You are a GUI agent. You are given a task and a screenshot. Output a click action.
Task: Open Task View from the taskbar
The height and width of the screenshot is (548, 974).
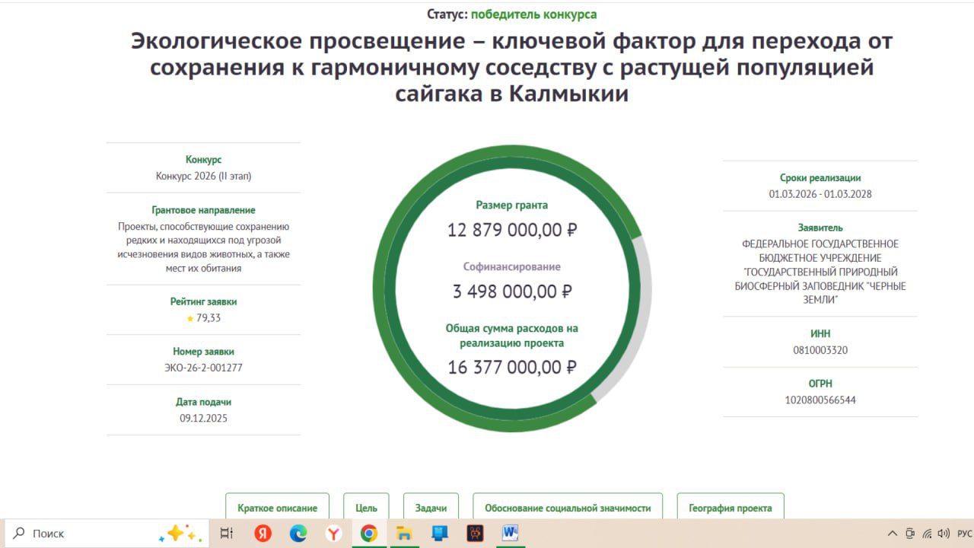227,534
